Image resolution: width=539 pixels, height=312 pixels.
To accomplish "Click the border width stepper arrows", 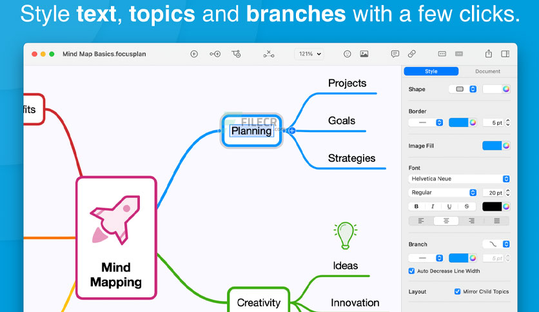I will point(507,122).
